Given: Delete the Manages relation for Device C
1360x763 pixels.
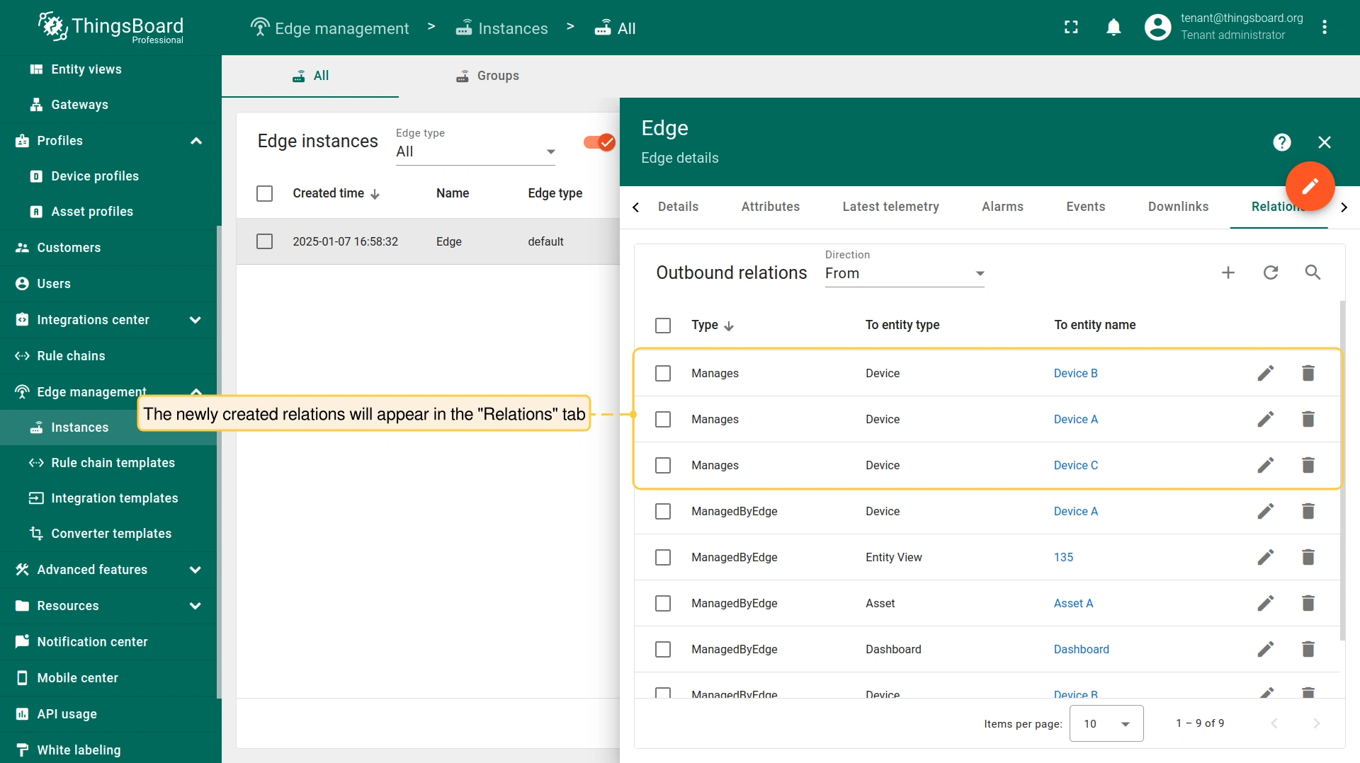Looking at the screenshot, I should [1308, 465].
